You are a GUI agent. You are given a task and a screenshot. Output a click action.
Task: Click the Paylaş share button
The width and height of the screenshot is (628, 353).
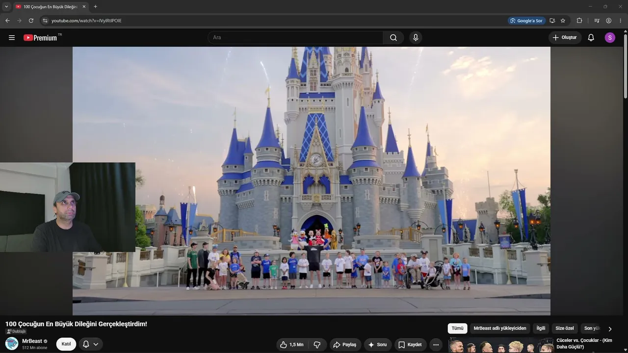pyautogui.click(x=344, y=345)
